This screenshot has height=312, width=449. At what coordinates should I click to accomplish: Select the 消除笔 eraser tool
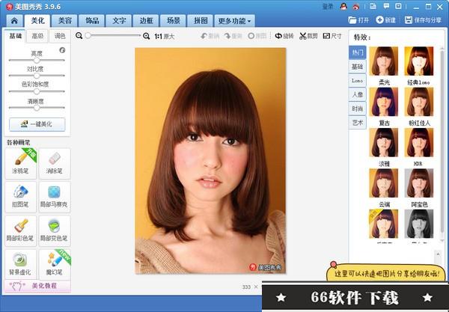click(x=55, y=164)
